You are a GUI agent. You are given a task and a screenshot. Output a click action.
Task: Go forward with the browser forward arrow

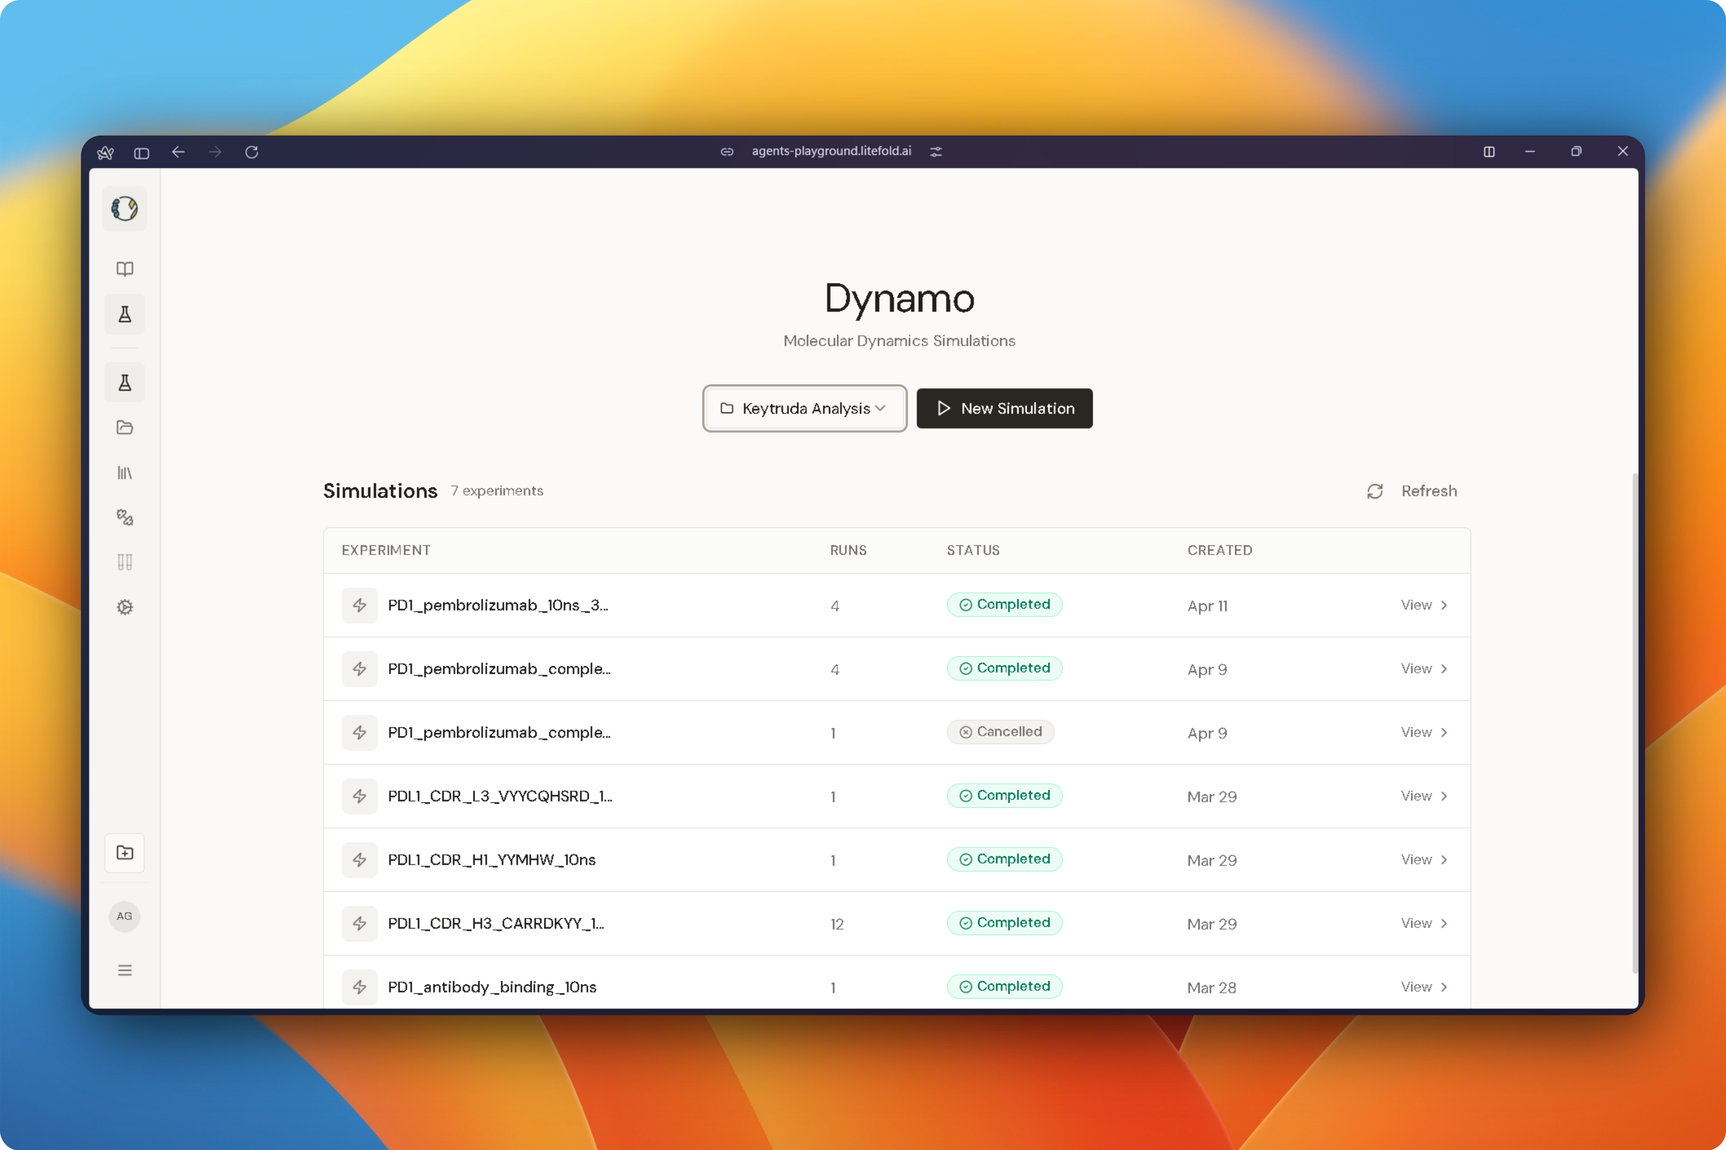click(215, 152)
